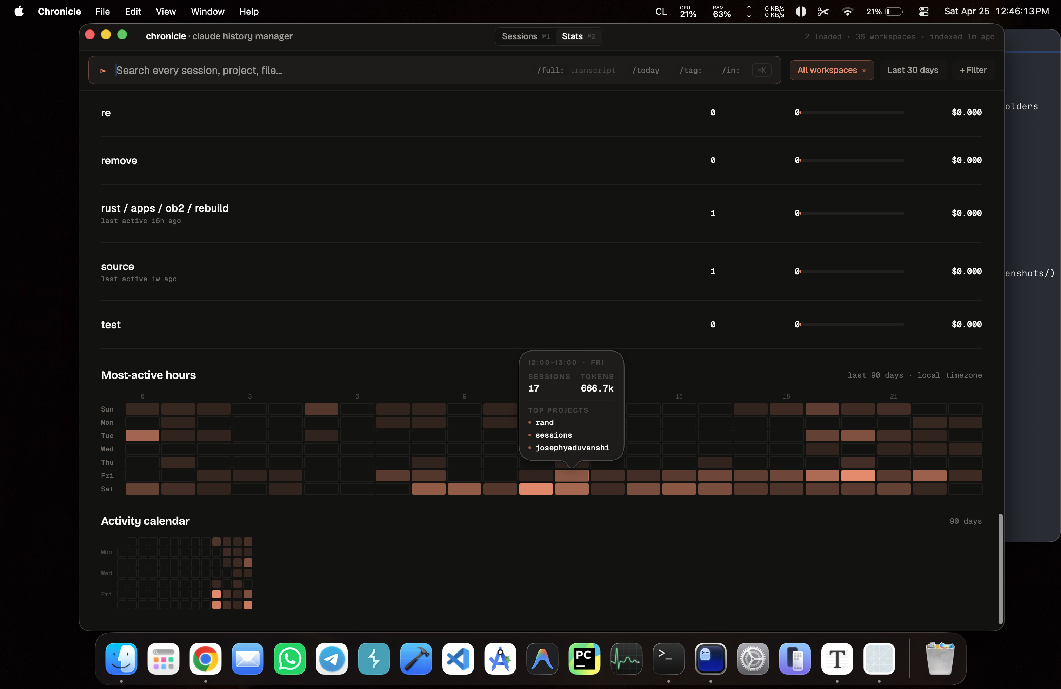Launch Visual Studio Code from dock

coord(458,659)
